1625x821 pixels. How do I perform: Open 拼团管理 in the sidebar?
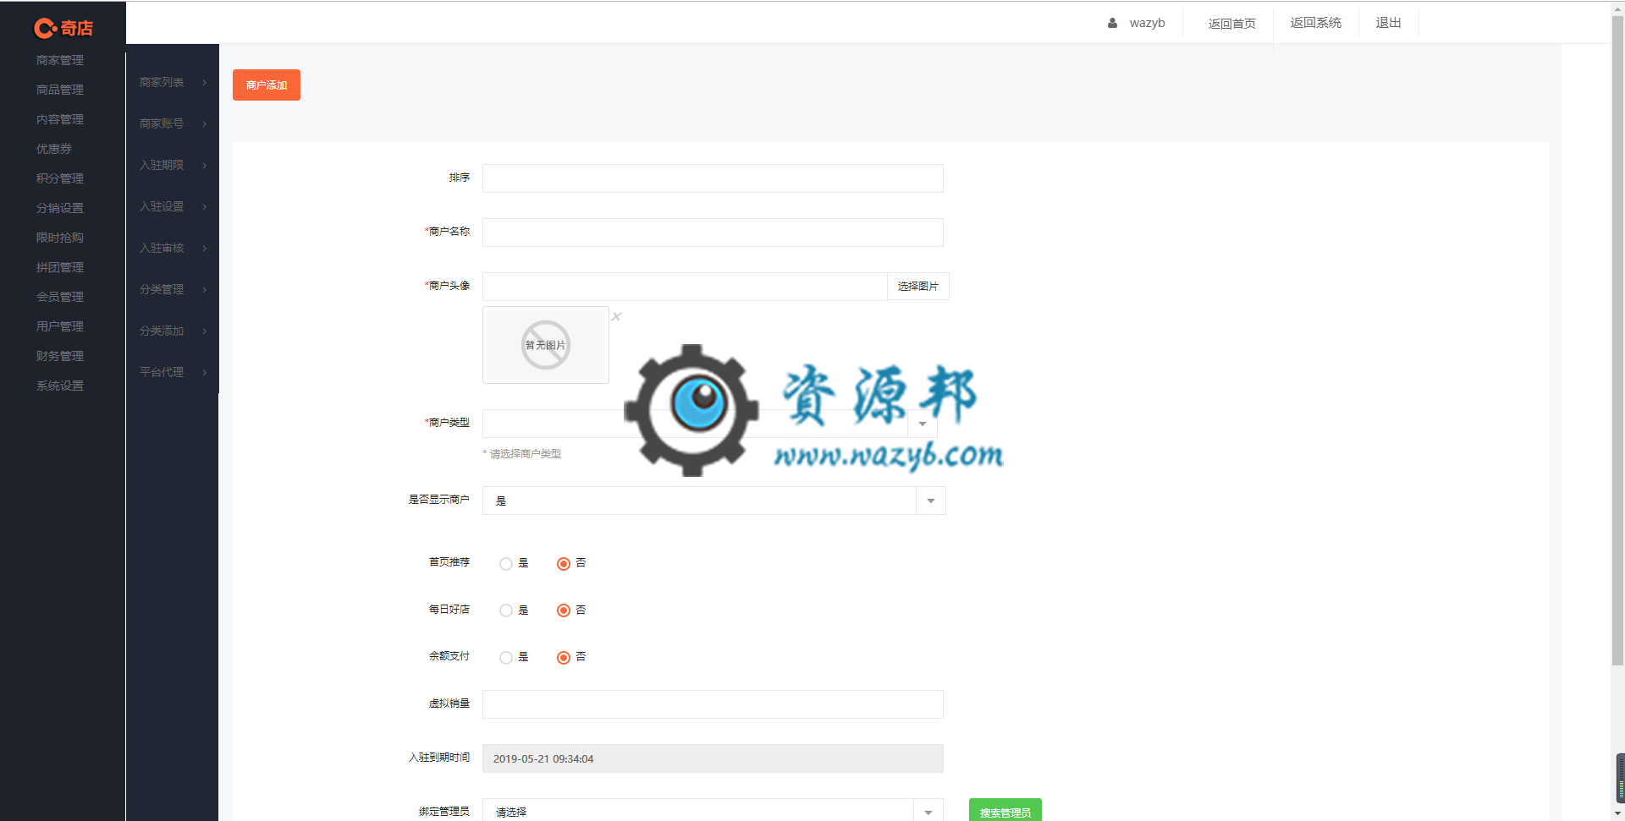tap(60, 267)
